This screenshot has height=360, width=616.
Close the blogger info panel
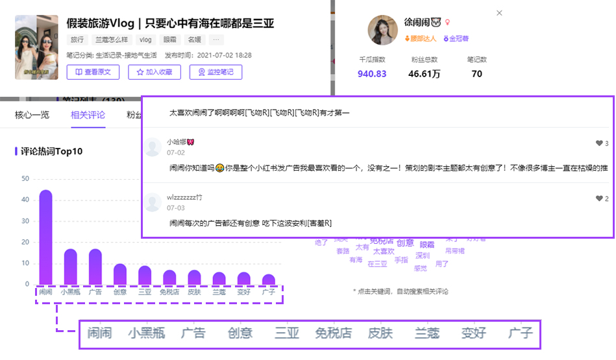pyautogui.click(x=499, y=13)
